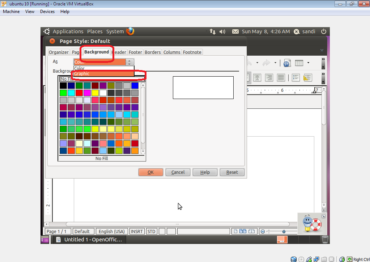
Task: Open the Applications menu
Action: pos(68,31)
